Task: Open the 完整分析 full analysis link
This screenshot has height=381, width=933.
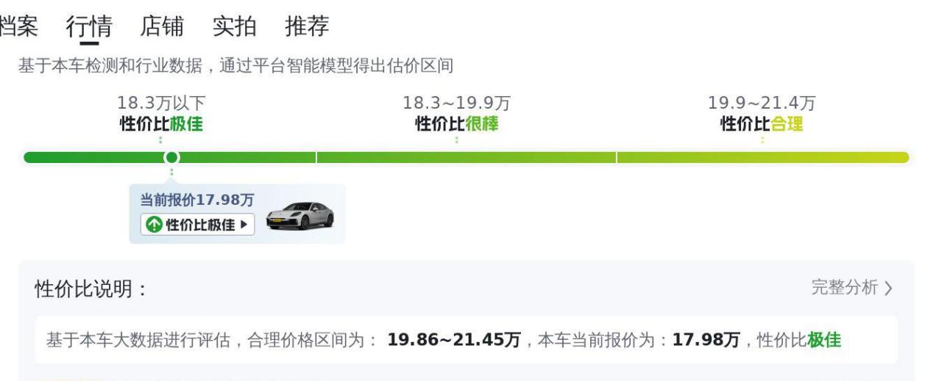Action: (845, 288)
